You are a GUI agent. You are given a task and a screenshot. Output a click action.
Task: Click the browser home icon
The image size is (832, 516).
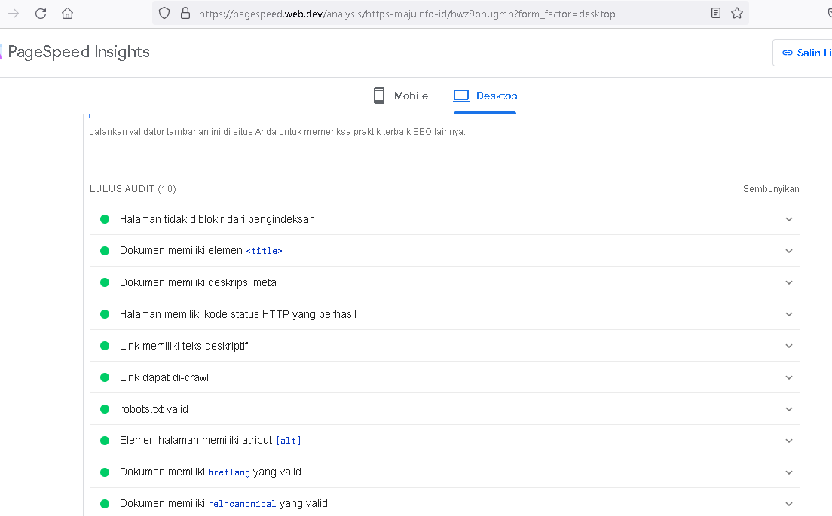(x=68, y=14)
